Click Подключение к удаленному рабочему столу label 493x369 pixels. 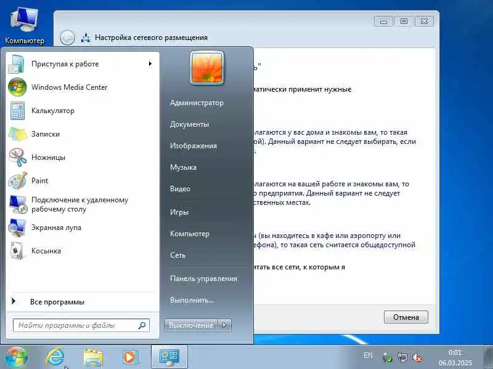80,205
